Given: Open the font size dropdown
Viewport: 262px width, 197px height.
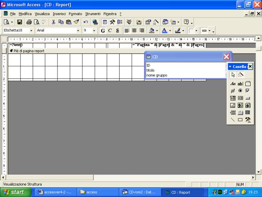Looking at the screenshot, I should tap(94, 30).
